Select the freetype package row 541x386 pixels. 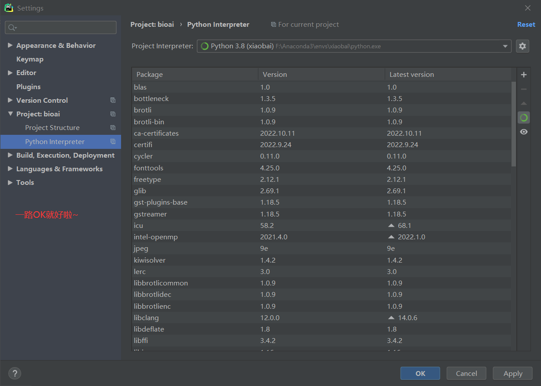point(322,179)
